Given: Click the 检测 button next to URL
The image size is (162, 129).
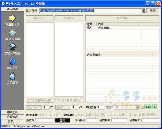Looking at the screenshot, I should pyautogui.click(x=153, y=11).
